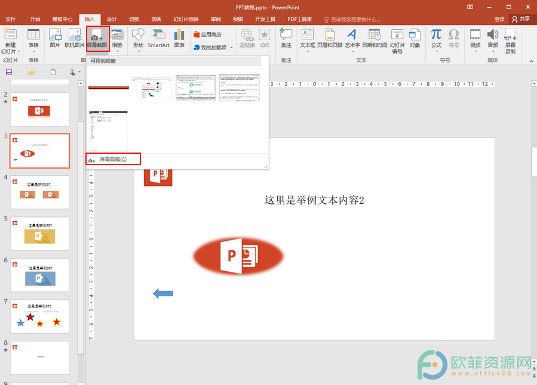Screen dimensions: 537x385
Task: Open the 相册 photo album tool
Action: point(117,40)
